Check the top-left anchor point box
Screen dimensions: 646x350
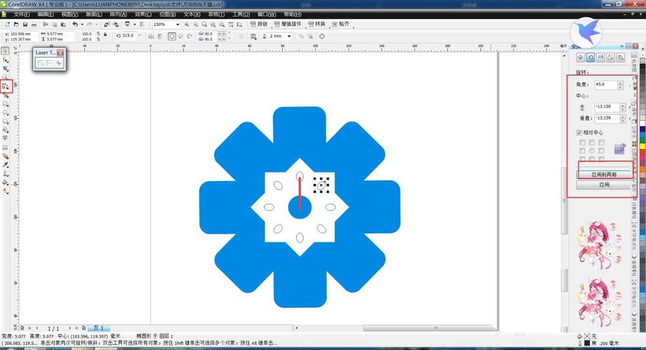(582, 143)
